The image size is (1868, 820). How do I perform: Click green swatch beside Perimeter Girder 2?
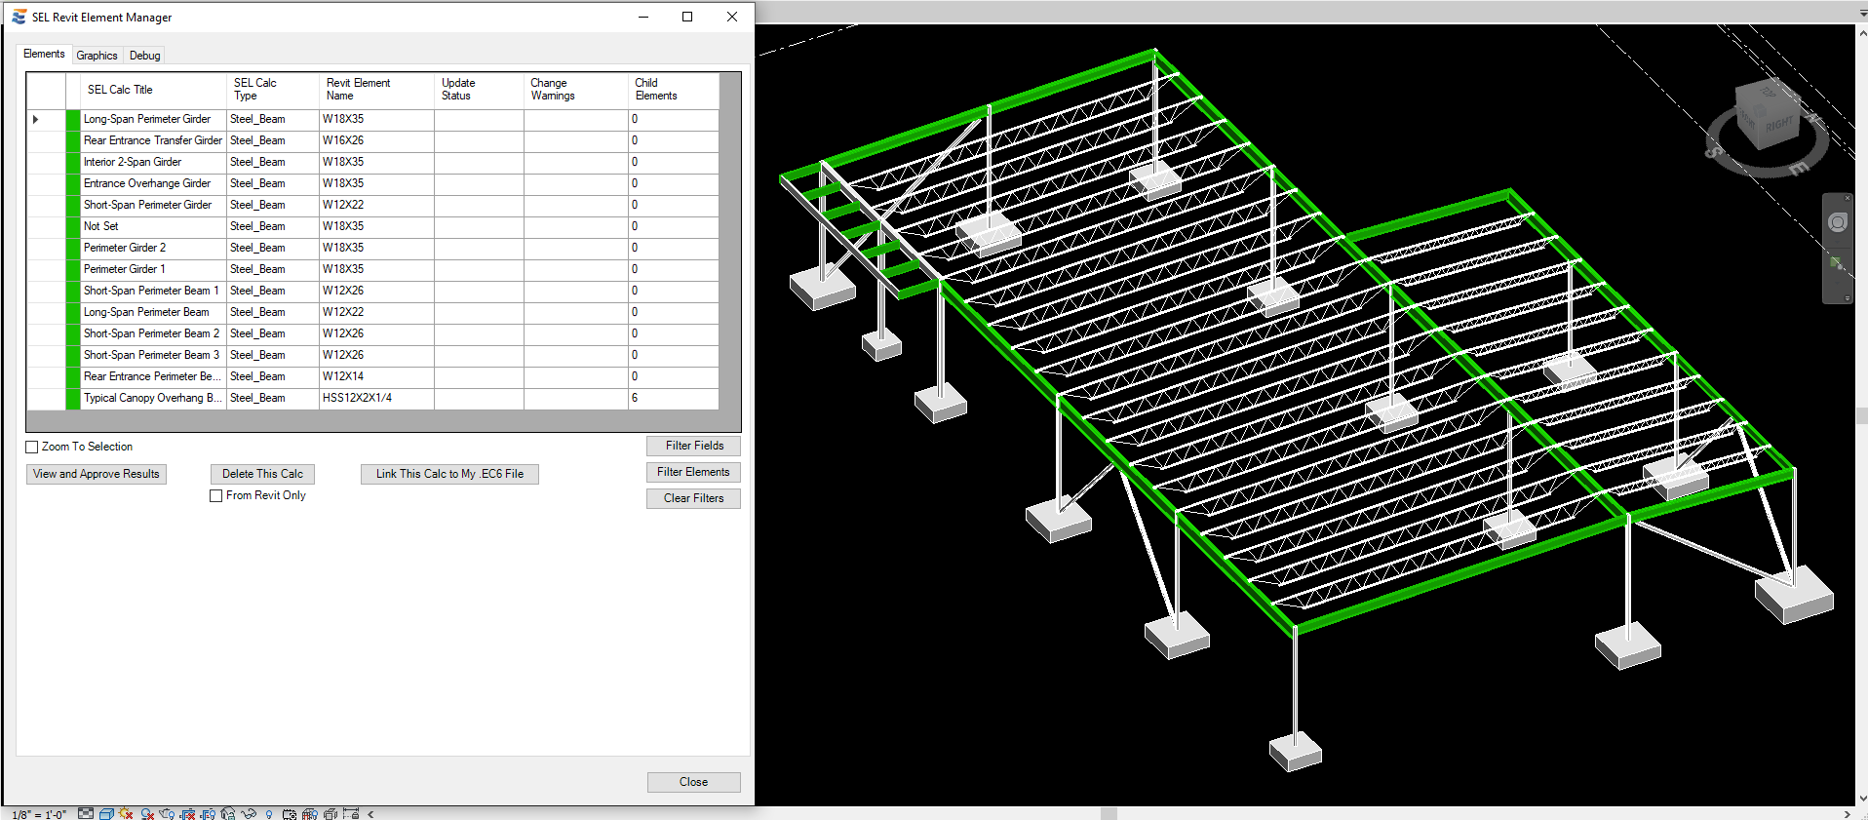coord(73,248)
